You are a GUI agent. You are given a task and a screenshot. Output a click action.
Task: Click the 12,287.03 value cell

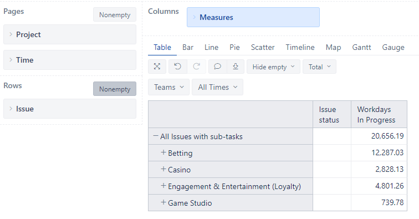click(379, 152)
